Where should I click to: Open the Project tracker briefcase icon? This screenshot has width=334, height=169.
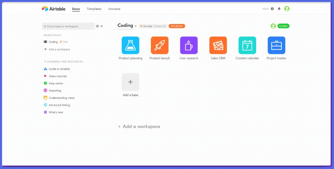pyautogui.click(x=276, y=45)
